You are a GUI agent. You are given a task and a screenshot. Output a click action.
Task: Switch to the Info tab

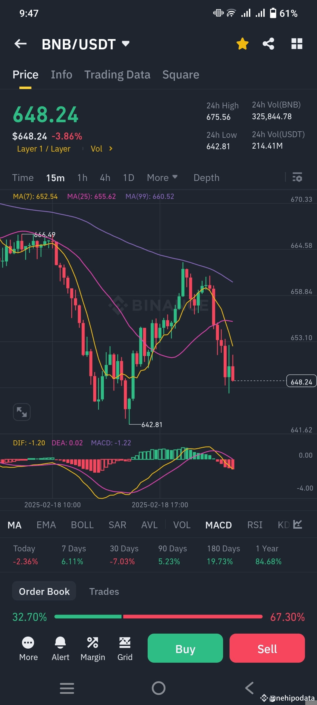[x=61, y=75]
